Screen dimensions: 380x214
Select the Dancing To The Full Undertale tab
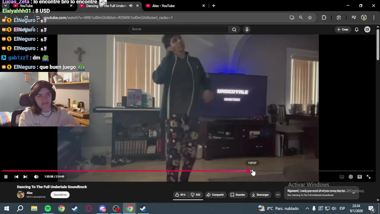(106, 6)
